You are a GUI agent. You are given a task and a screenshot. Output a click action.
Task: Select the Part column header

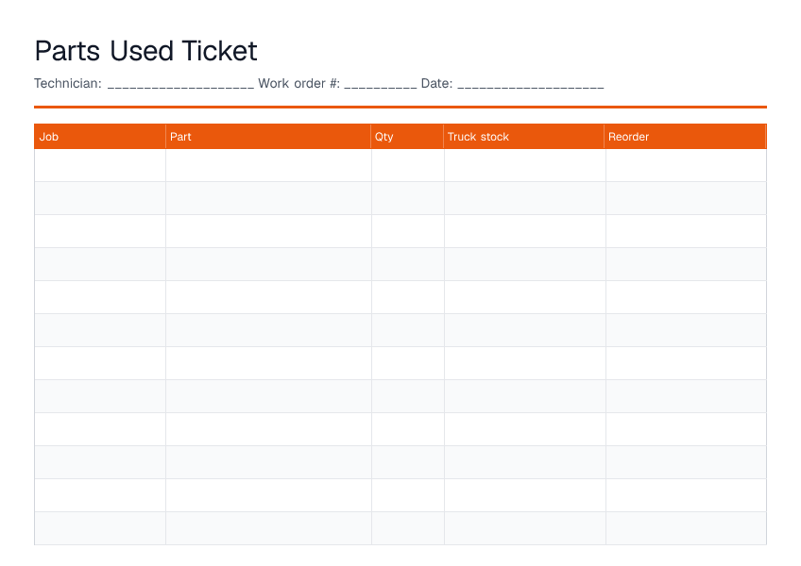(268, 136)
